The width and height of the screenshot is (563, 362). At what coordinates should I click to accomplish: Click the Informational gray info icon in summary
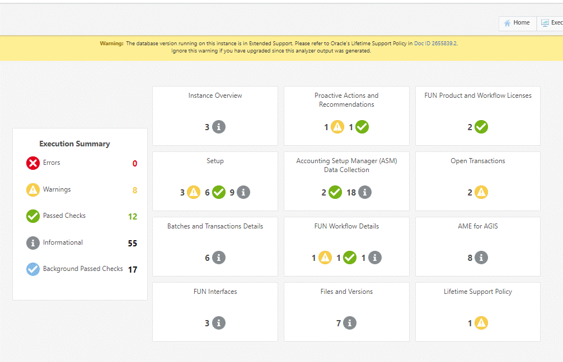tap(33, 243)
